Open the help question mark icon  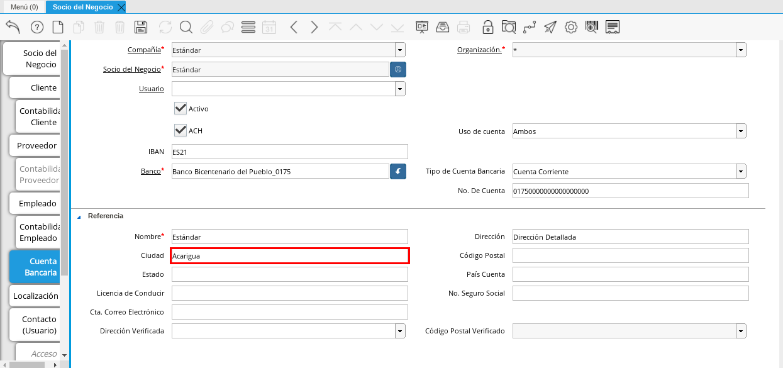tap(37, 27)
